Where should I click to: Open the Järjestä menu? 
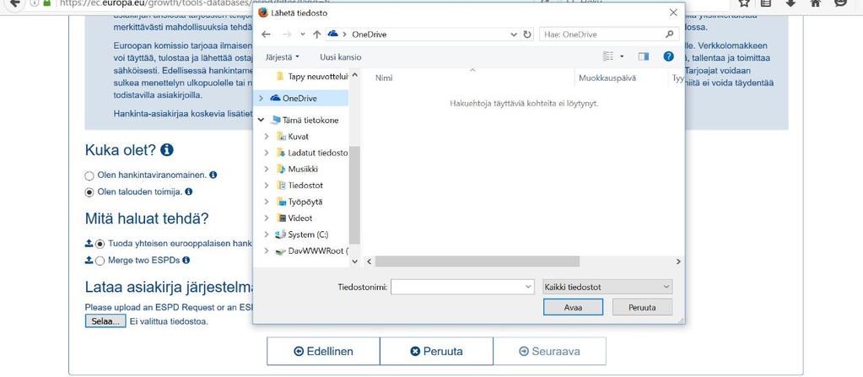tap(283, 57)
